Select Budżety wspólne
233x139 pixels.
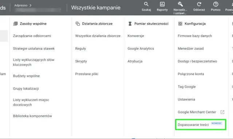pos(26,76)
